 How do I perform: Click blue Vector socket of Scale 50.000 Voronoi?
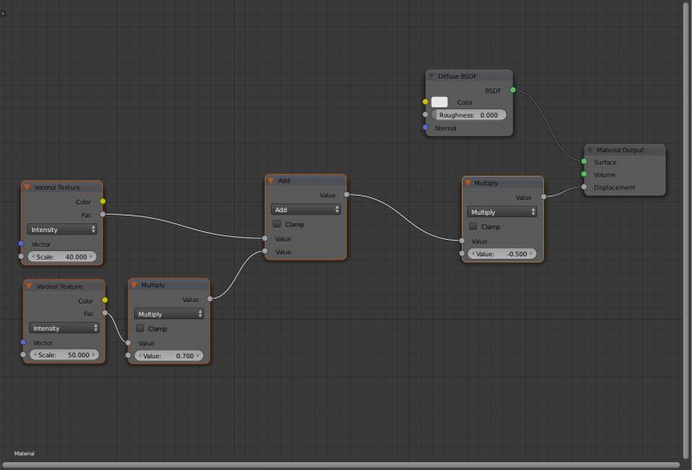click(x=23, y=342)
